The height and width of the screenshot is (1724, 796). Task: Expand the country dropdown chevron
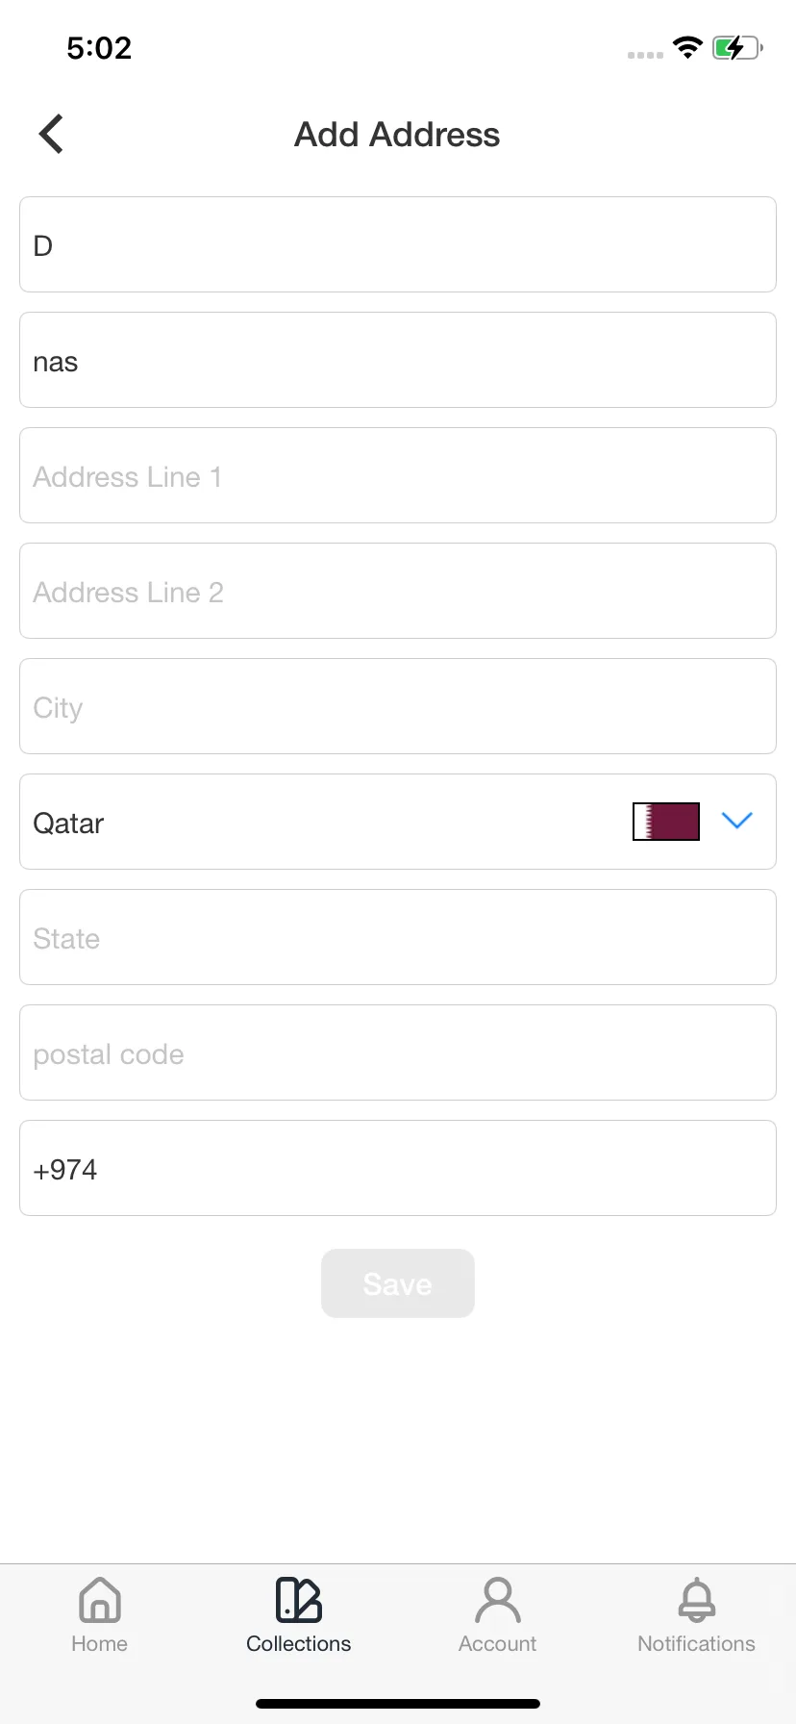[737, 821]
